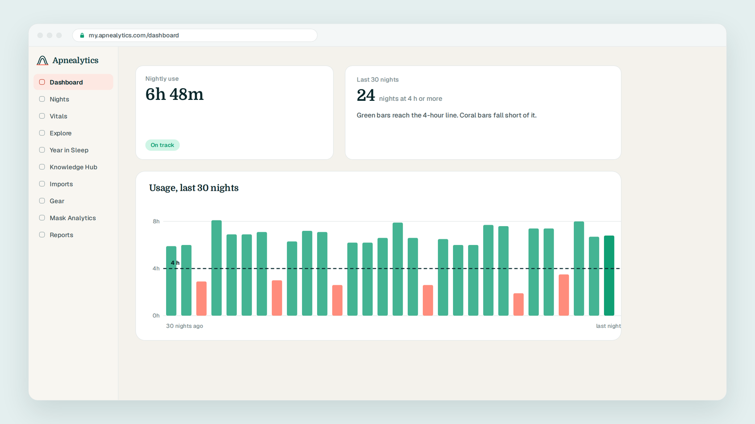755x424 pixels.
Task: Select the dark green last night bar
Action: (609, 276)
